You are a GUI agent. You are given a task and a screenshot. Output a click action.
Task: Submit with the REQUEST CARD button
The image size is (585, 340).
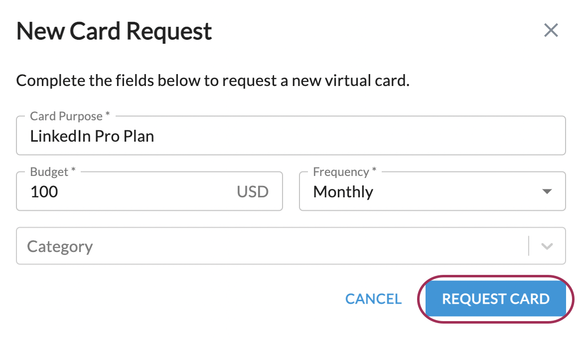[x=495, y=299]
